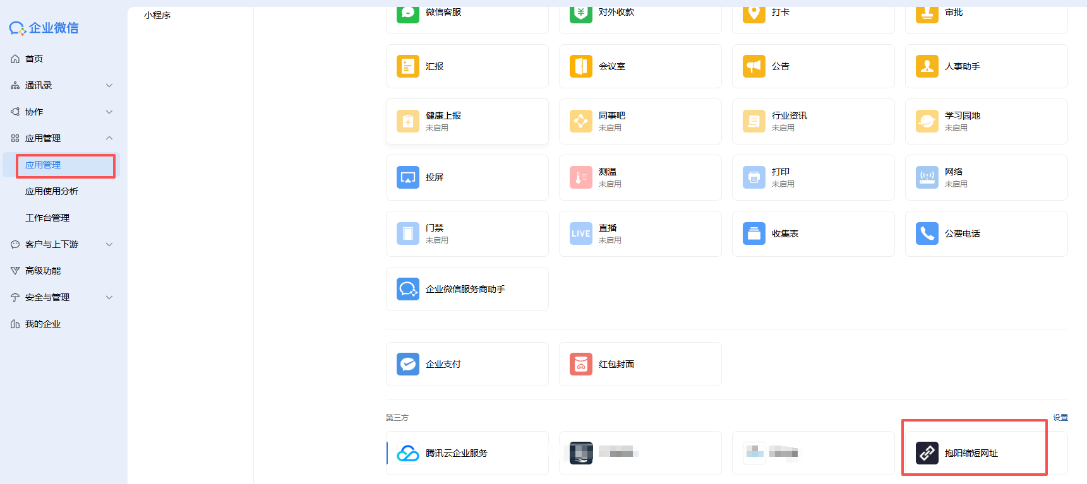Open the 公费电话 phone icon

click(927, 233)
